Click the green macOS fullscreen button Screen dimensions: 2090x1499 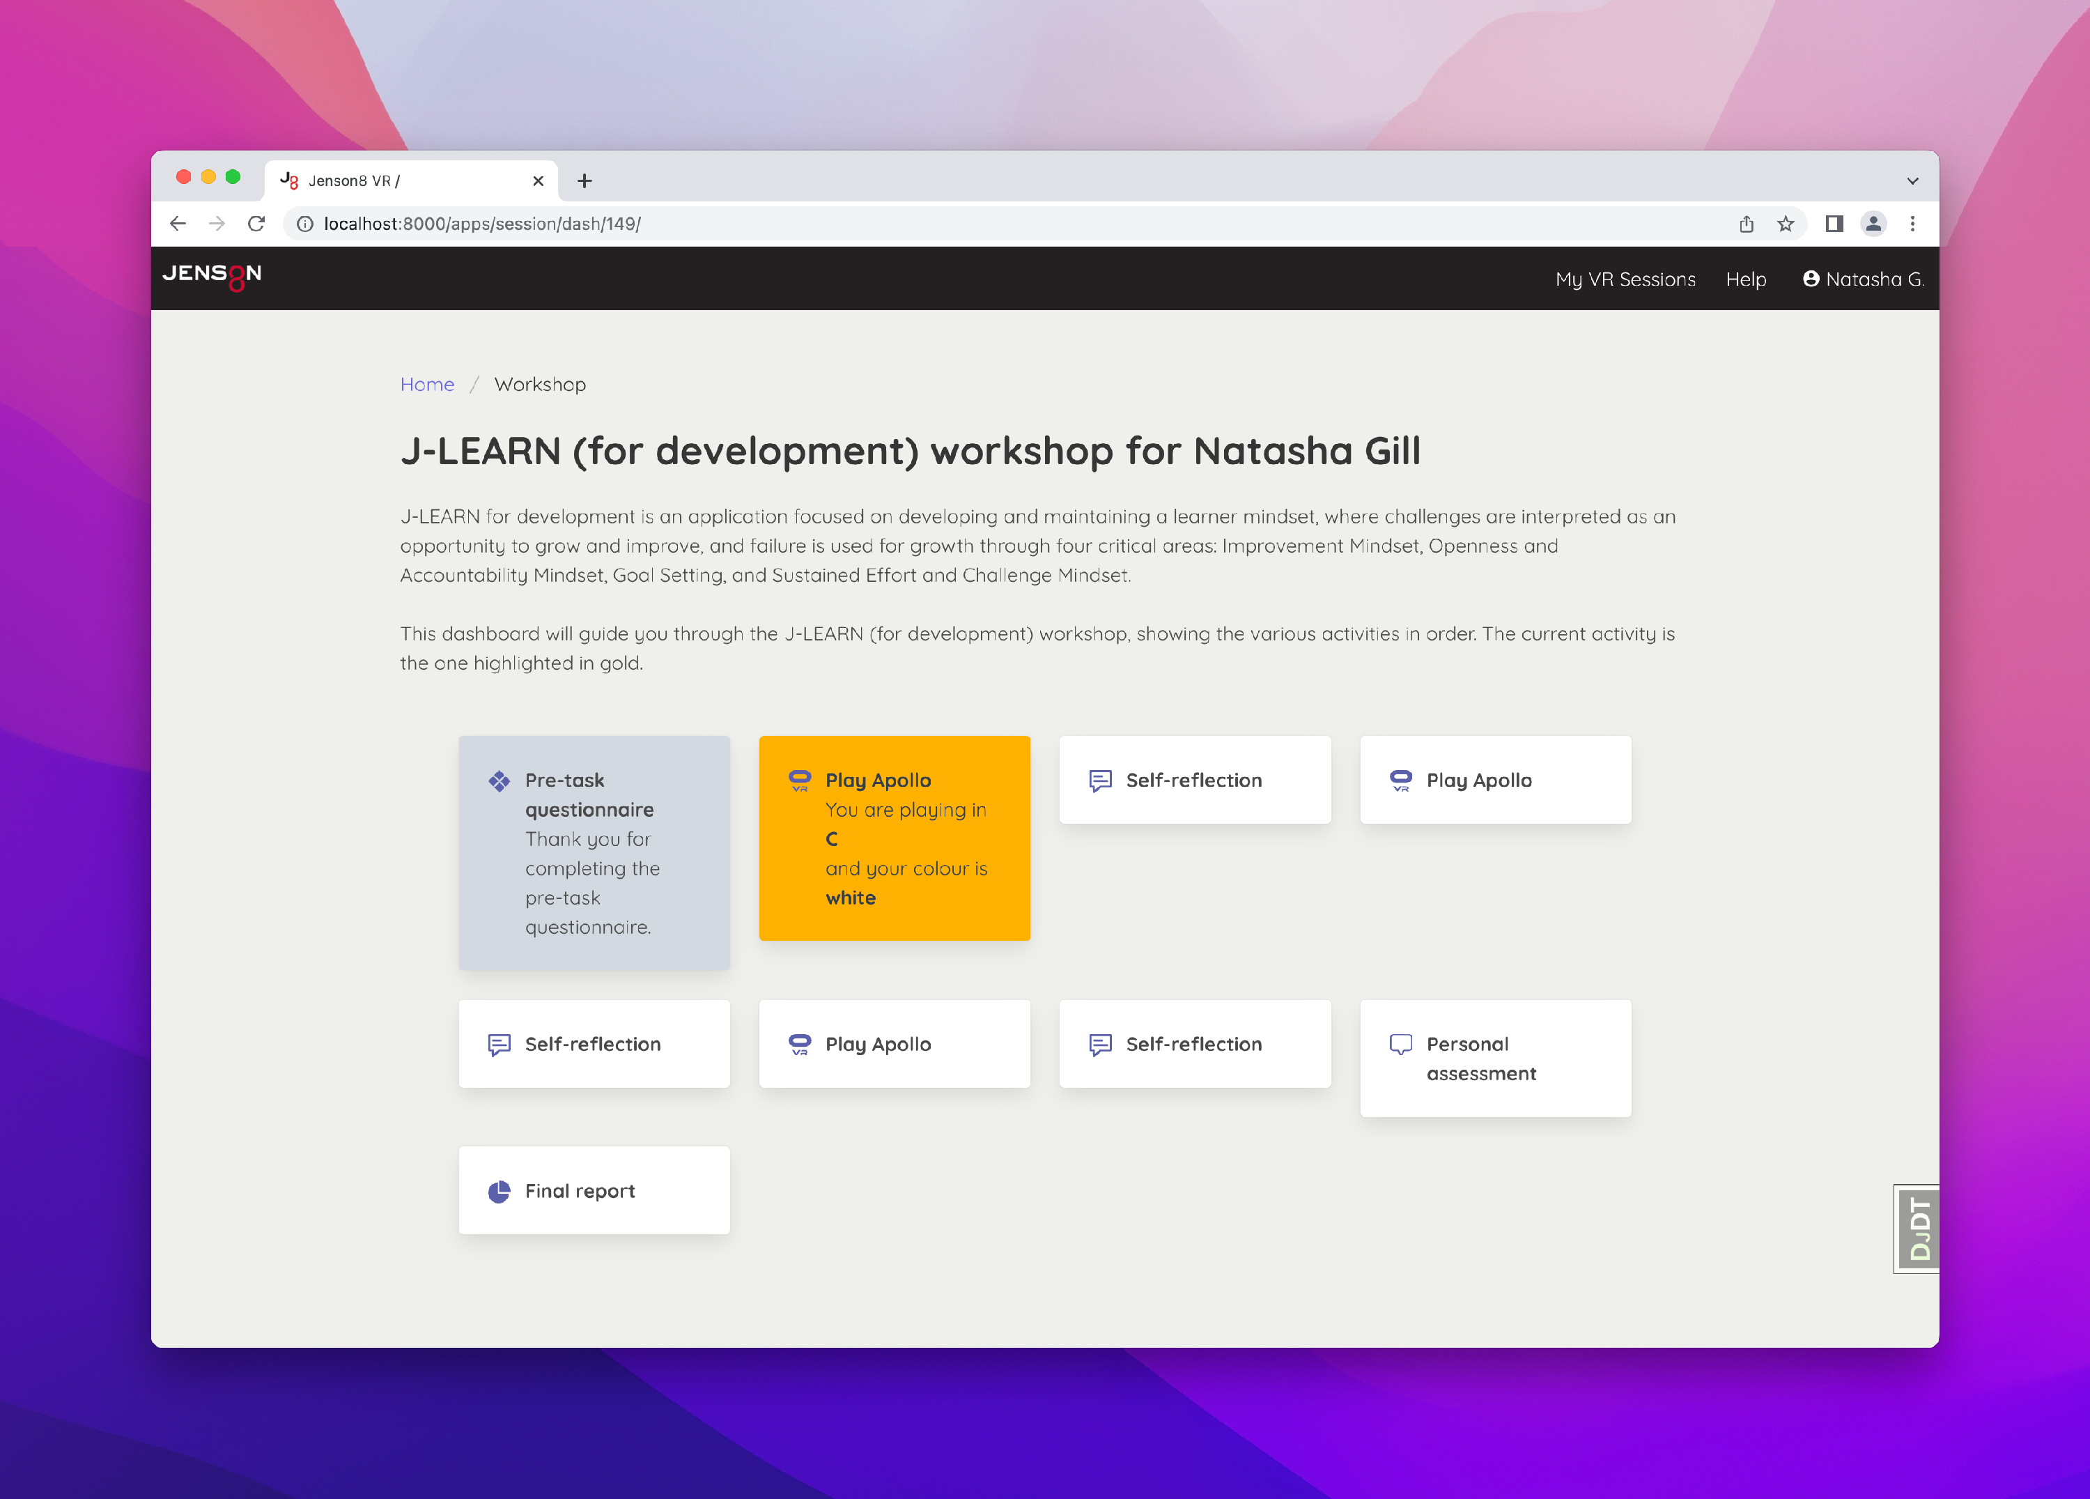pos(233,177)
